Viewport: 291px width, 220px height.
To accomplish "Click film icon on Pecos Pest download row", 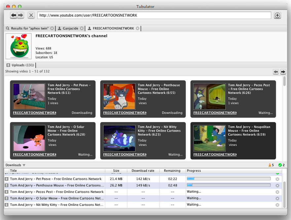I will tap(7, 192).
